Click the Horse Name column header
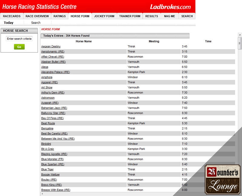242x196 pixels. (x=84, y=41)
